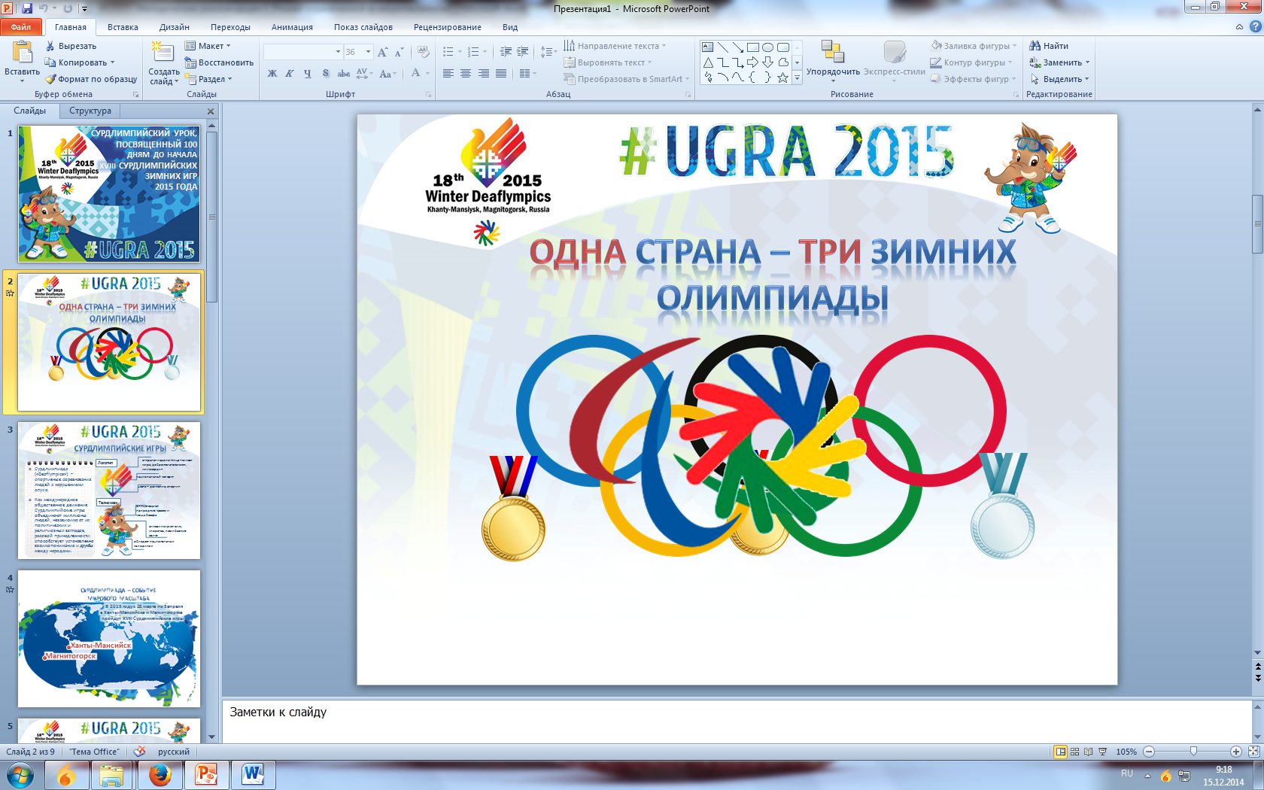The image size is (1264, 790).
Task: Open the Shape Effects (Эффекты фигур) dropdown
Action: tap(973, 79)
